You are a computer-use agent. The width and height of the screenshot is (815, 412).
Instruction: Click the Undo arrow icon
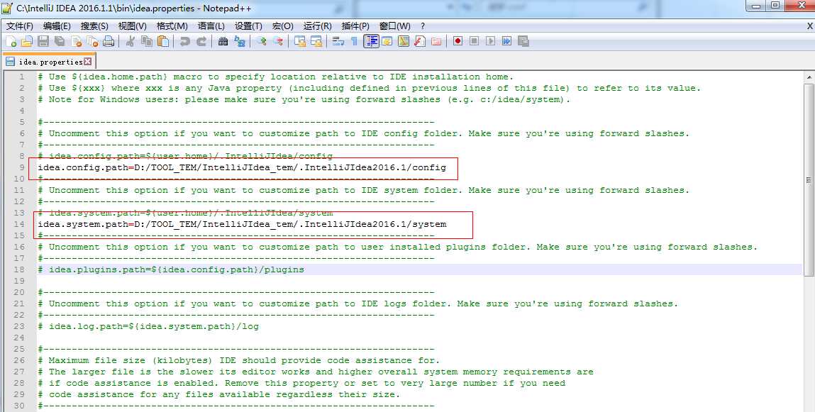pos(184,42)
